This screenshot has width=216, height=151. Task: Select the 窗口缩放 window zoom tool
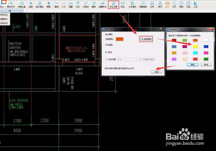point(40,5)
